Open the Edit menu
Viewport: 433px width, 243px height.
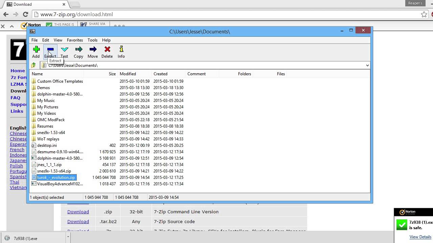point(45,40)
